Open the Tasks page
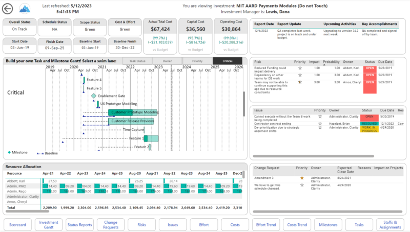Viewport: 410px width, 232px height. [x=359, y=225]
